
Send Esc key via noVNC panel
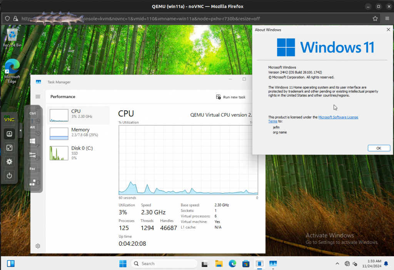click(x=32, y=168)
